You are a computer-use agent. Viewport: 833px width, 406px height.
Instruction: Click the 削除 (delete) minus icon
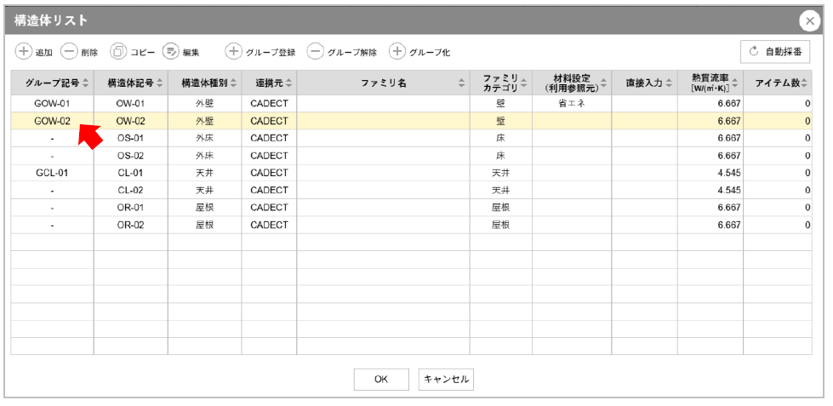(70, 52)
